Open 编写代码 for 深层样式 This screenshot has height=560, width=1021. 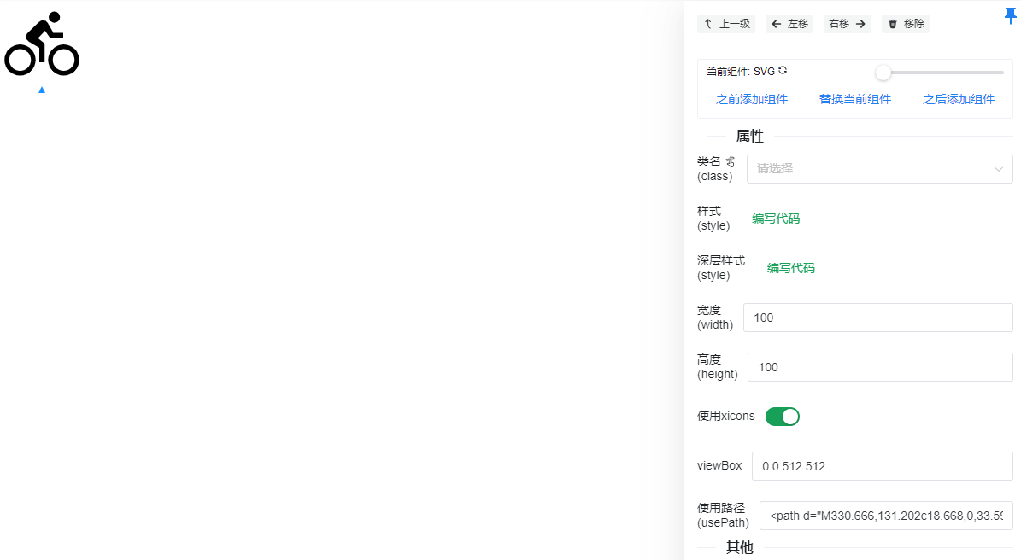[790, 268]
